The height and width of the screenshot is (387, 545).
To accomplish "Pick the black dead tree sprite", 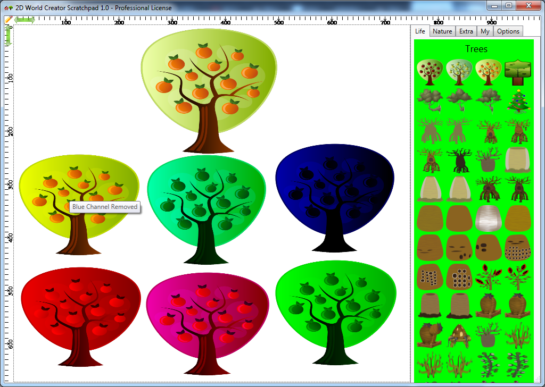I will tap(459, 160).
